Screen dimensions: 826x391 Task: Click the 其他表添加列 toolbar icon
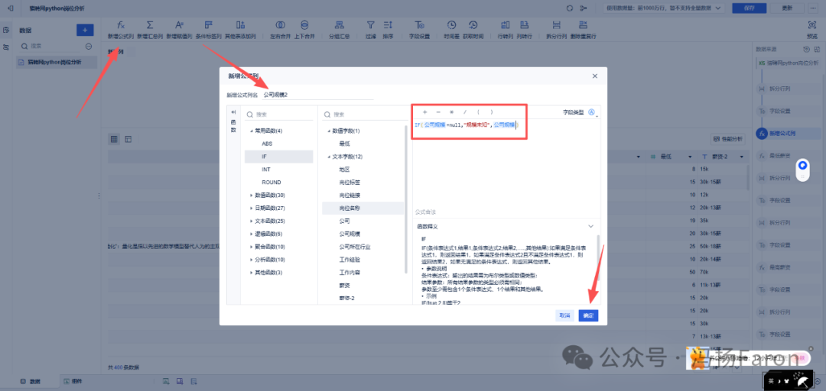point(240,24)
